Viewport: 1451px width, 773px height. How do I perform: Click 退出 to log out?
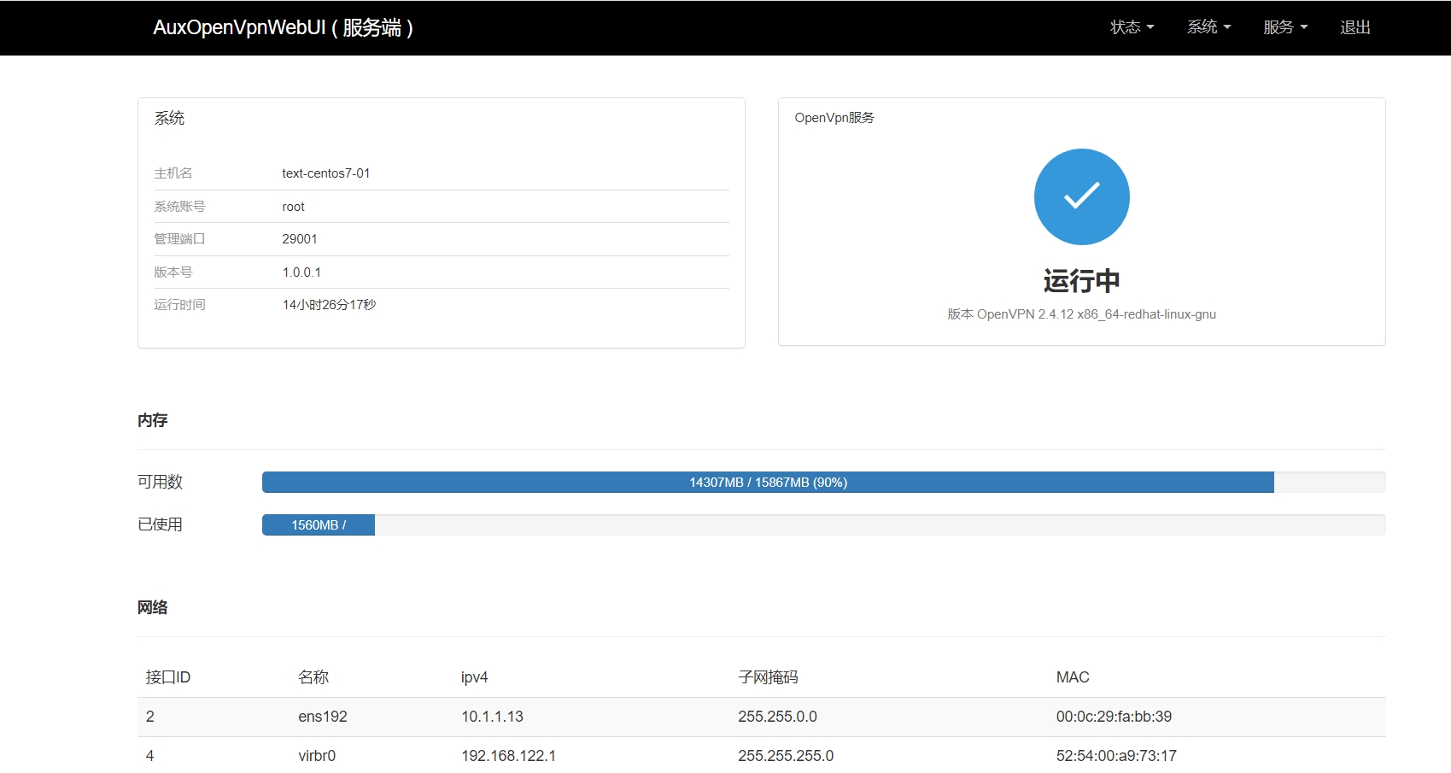coord(1354,26)
